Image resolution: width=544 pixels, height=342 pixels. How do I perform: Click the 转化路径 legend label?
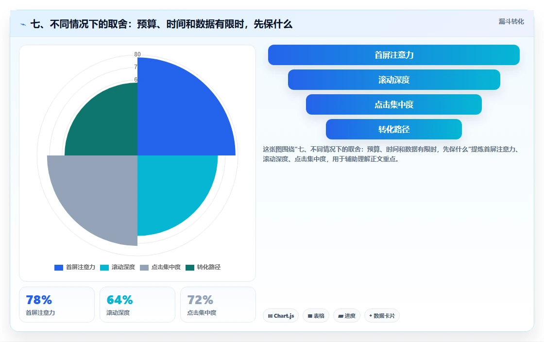[x=208, y=267]
